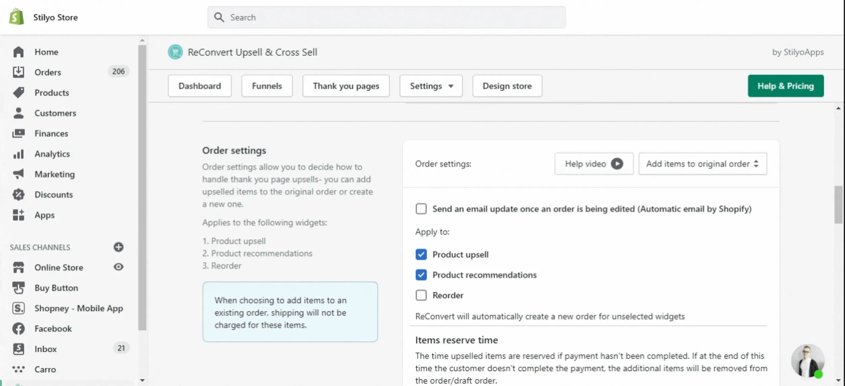The image size is (845, 386).
Task: Click the Facebook logo icon
Action: pyautogui.click(x=19, y=329)
